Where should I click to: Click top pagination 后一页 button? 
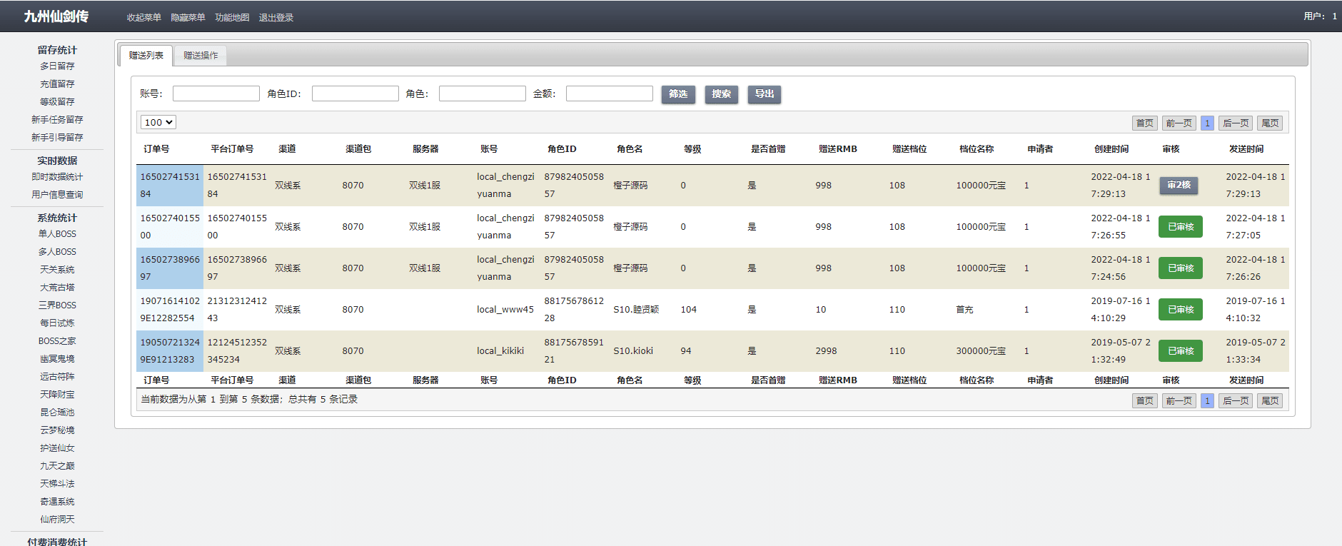[x=1236, y=123]
